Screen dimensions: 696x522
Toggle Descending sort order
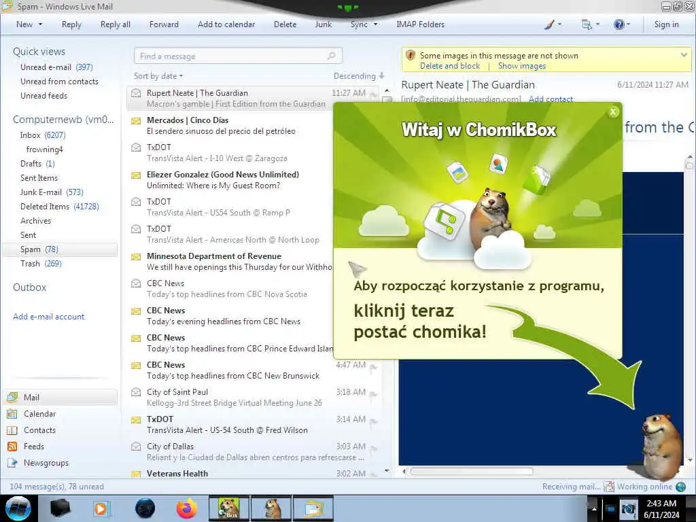[x=359, y=76]
